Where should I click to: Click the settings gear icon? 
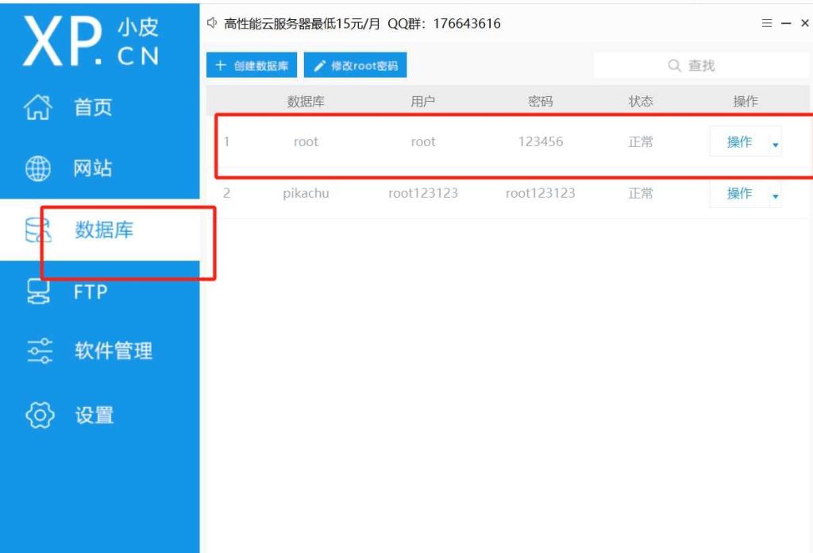pos(39,415)
